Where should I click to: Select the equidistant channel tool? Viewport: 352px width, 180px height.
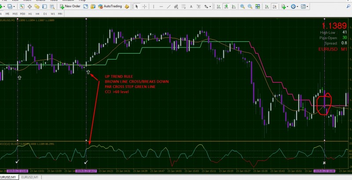pos(176,7)
